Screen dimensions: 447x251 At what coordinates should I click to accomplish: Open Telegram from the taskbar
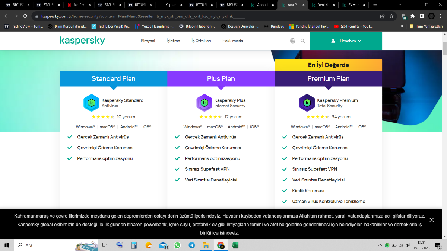pos(191,245)
